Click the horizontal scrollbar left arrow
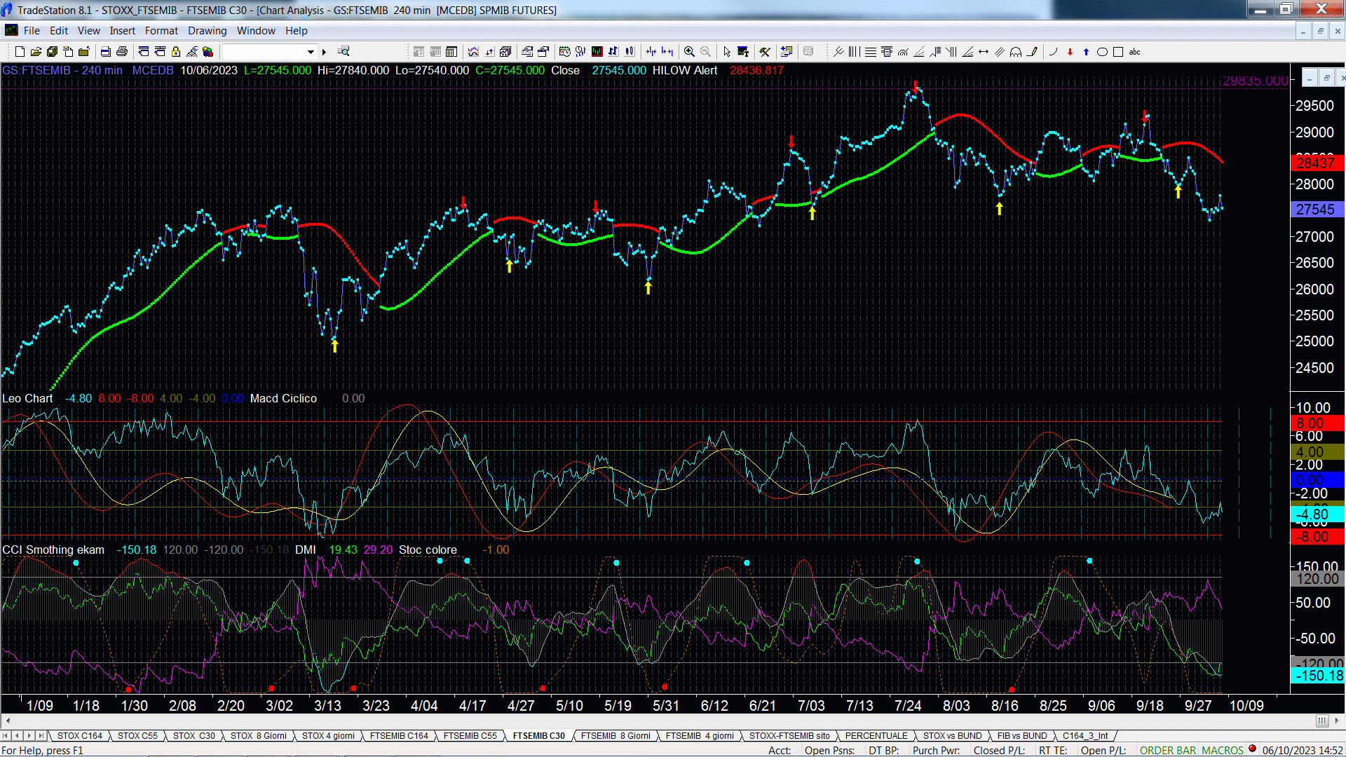 (8, 721)
